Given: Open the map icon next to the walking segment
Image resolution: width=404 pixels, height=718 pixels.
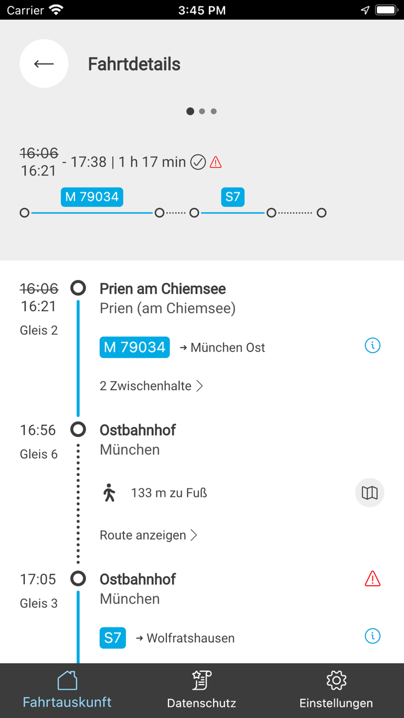Looking at the screenshot, I should point(369,492).
